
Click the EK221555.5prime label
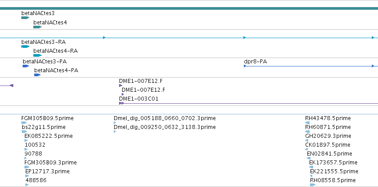(x=334, y=171)
